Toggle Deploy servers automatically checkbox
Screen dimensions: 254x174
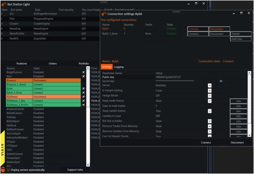click(8, 170)
